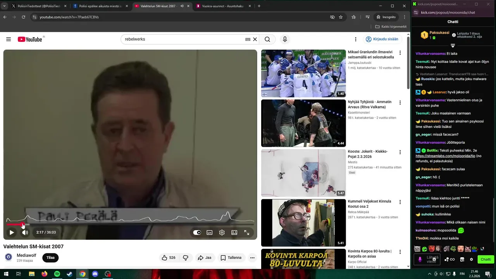This screenshot has width=496, height=279.
Task: Switch the player to theater mode
Action: (234, 232)
